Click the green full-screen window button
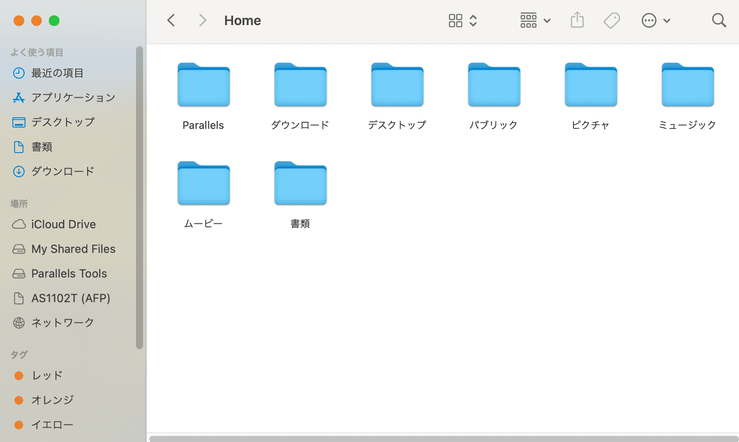 pos(54,21)
